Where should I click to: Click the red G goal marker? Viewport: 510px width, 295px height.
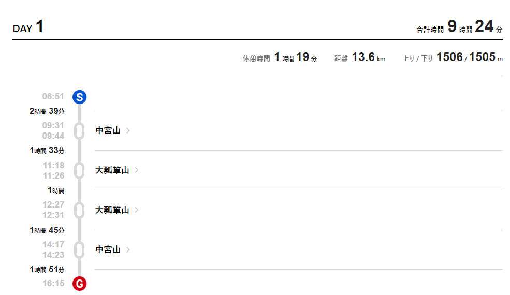(79, 284)
